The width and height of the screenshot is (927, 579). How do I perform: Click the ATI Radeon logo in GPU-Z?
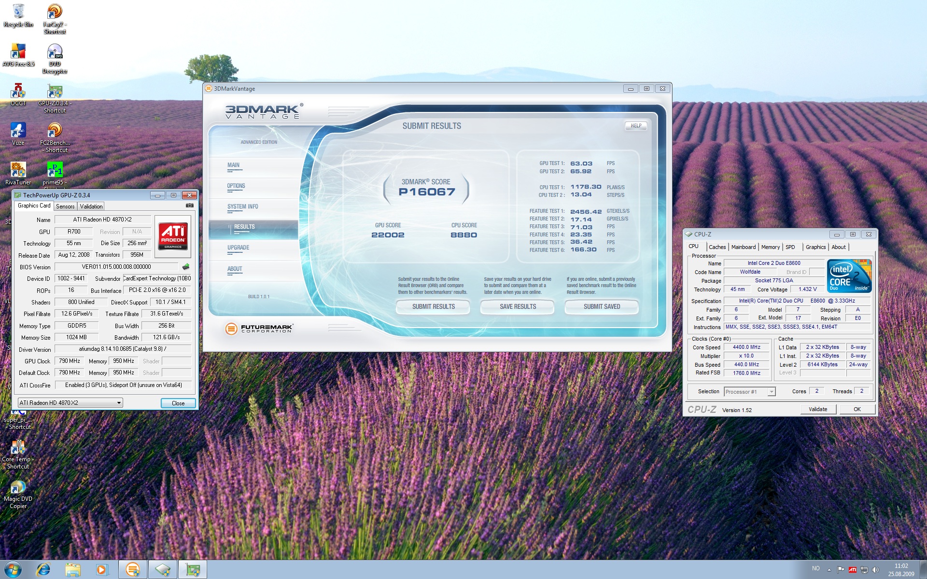click(173, 236)
